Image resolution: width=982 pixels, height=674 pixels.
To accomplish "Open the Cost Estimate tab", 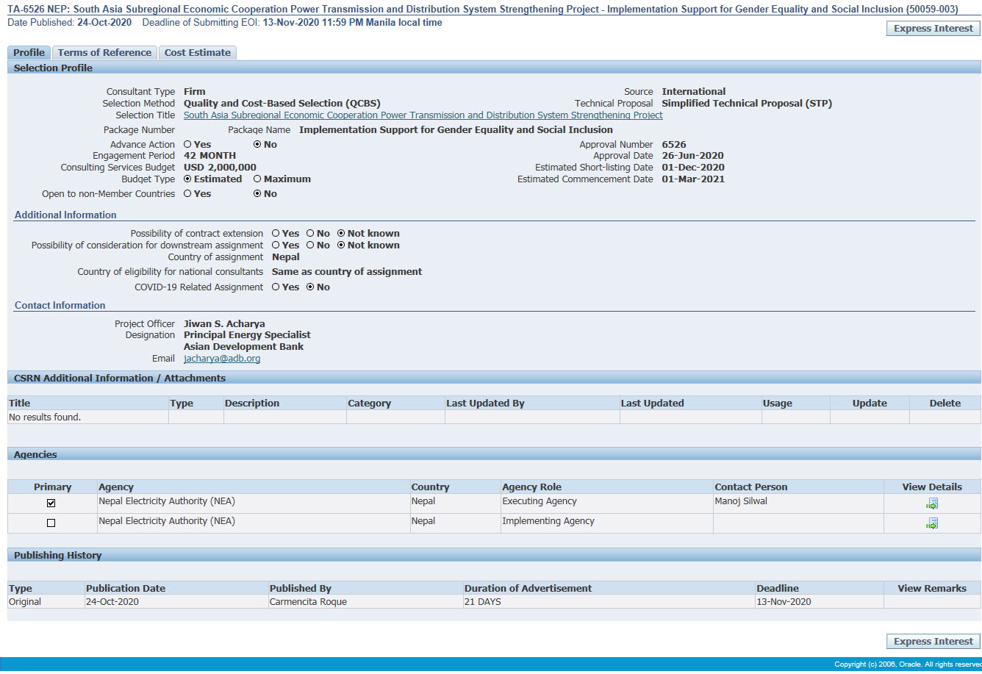I will point(198,53).
